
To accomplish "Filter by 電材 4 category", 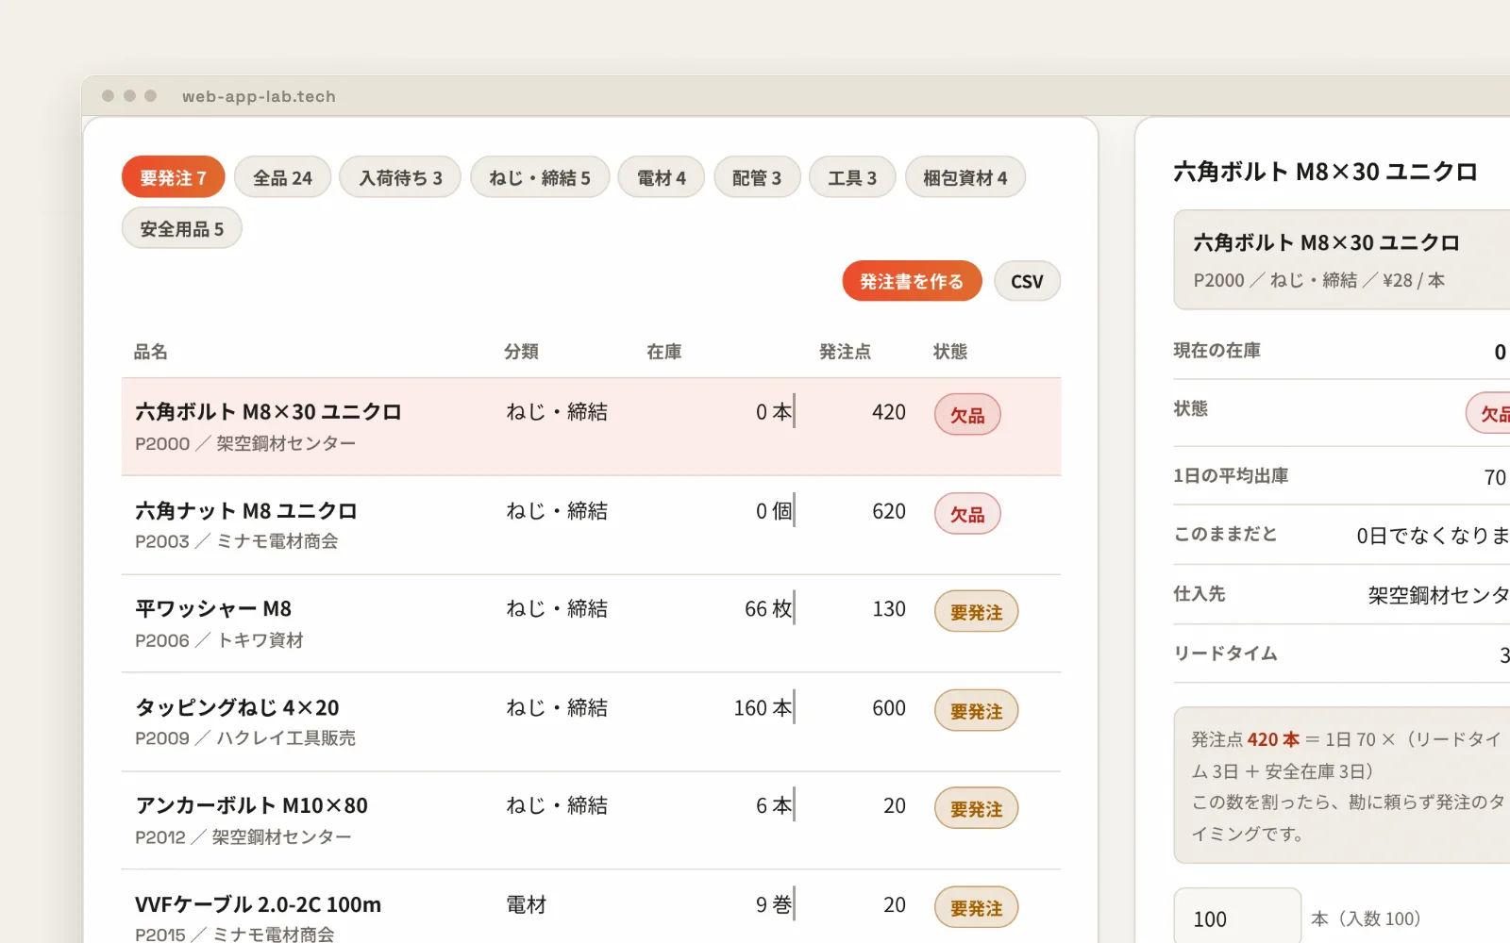I will click(662, 177).
